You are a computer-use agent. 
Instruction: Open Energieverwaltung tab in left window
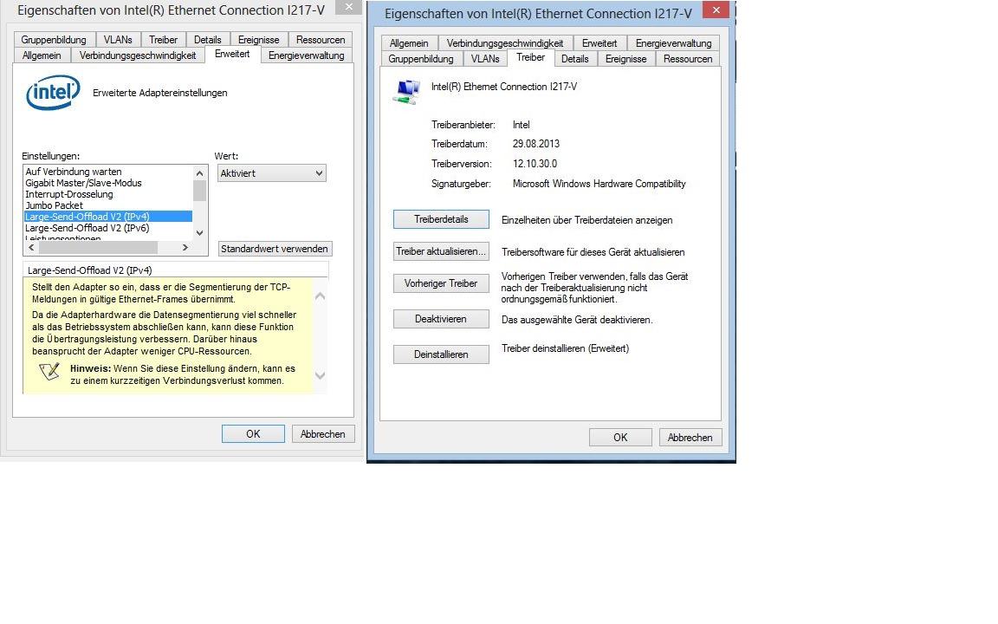(x=306, y=55)
